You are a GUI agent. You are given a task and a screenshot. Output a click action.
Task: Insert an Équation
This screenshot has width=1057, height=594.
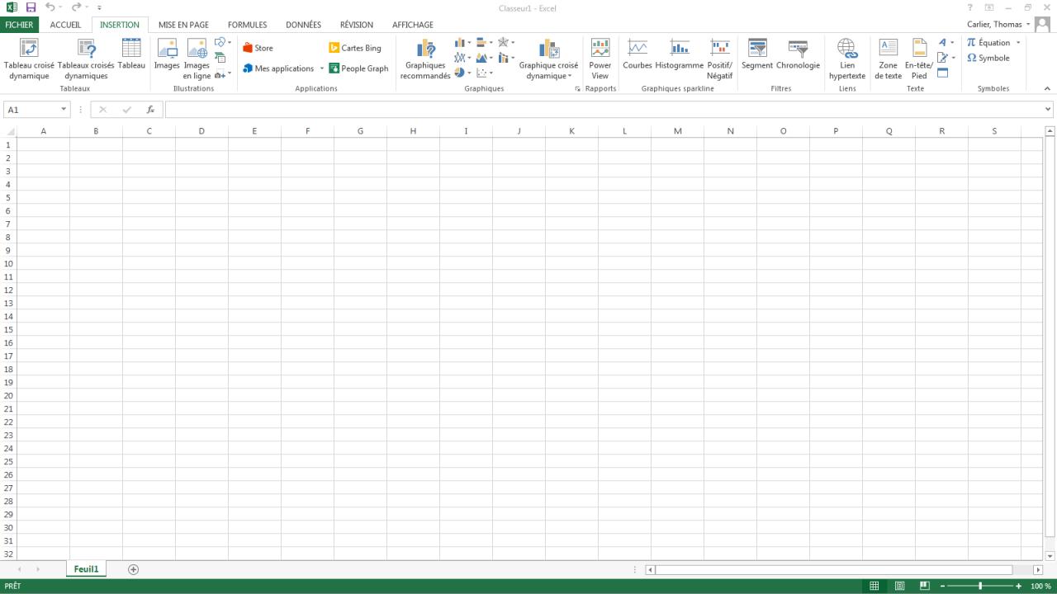tap(988, 42)
